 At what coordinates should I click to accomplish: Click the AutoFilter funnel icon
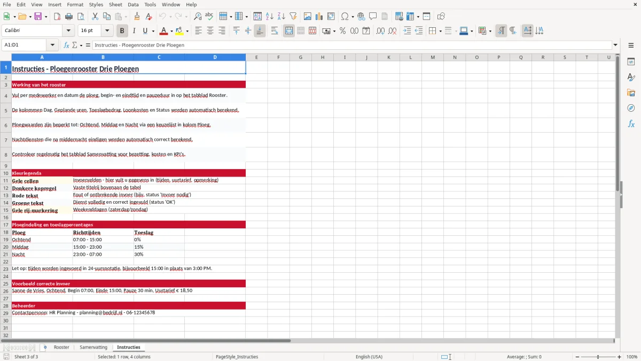click(293, 17)
